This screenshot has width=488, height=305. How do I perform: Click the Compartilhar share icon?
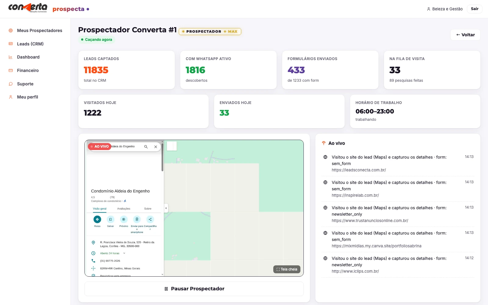coord(150,219)
